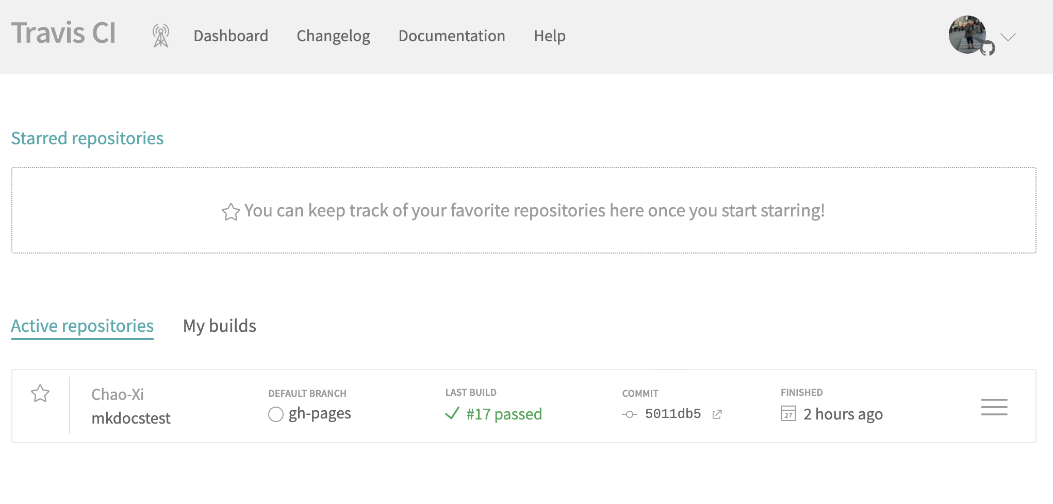Click the commit node icon
The image size is (1053, 504).
click(x=629, y=414)
